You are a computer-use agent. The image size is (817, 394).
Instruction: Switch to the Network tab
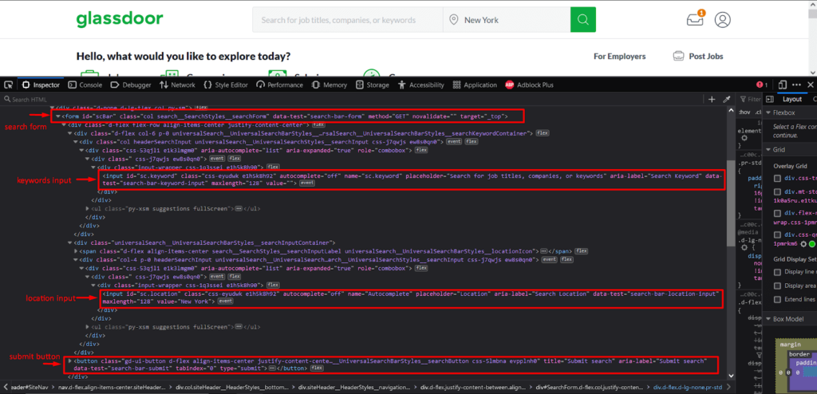177,85
